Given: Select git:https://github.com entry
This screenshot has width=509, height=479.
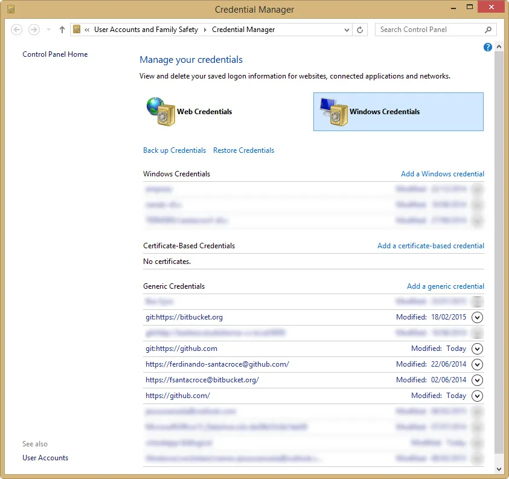Looking at the screenshot, I should (x=181, y=349).
